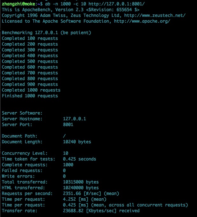Click the HTML transferred 10240000 bytes value
This screenshot has width=197, height=217.
(81, 188)
